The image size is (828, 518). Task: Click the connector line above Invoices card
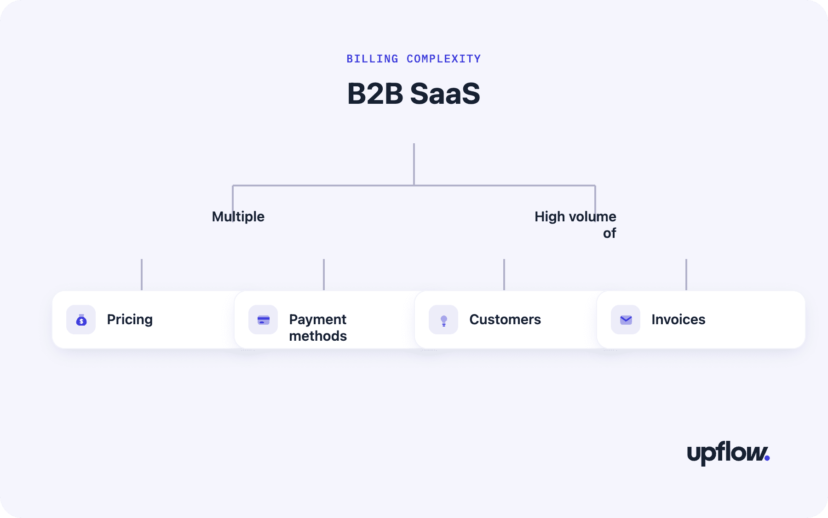click(x=686, y=275)
